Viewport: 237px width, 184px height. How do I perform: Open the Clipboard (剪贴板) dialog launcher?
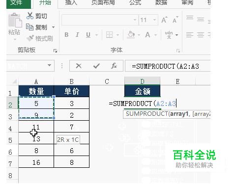pyautogui.click(x=55, y=51)
